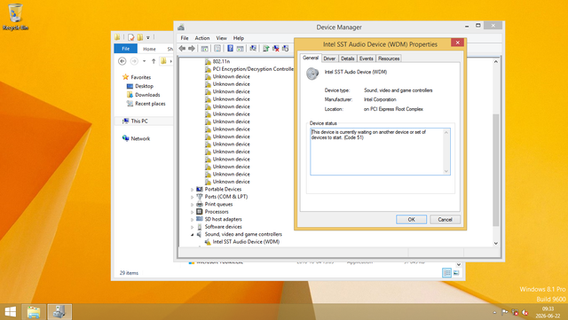Click the Start button on the taskbar
The image size is (568, 320).
point(10,312)
